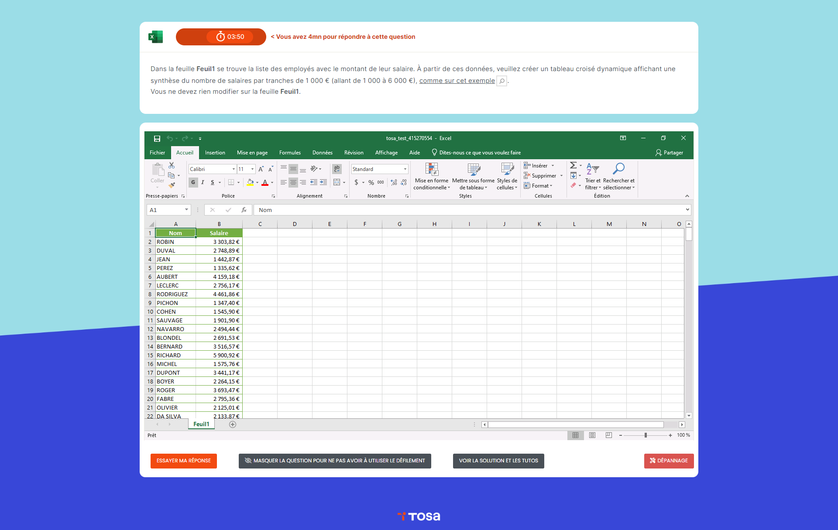Toggle italic I formatting button
The width and height of the screenshot is (838, 530).
pyautogui.click(x=203, y=182)
